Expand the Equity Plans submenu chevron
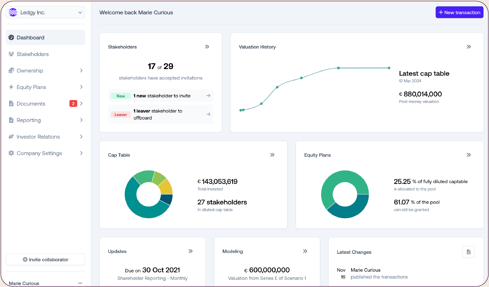Viewport: 489px width, 287px height. (81, 87)
